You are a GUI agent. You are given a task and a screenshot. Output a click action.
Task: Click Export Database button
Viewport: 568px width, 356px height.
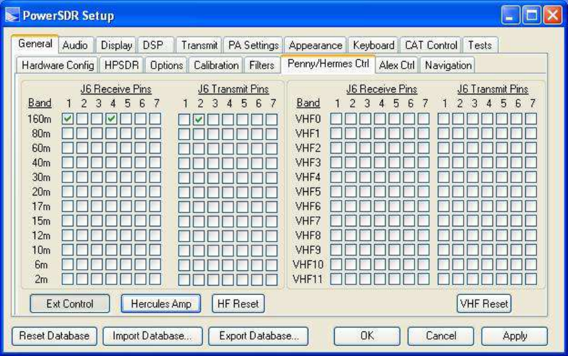(259, 336)
